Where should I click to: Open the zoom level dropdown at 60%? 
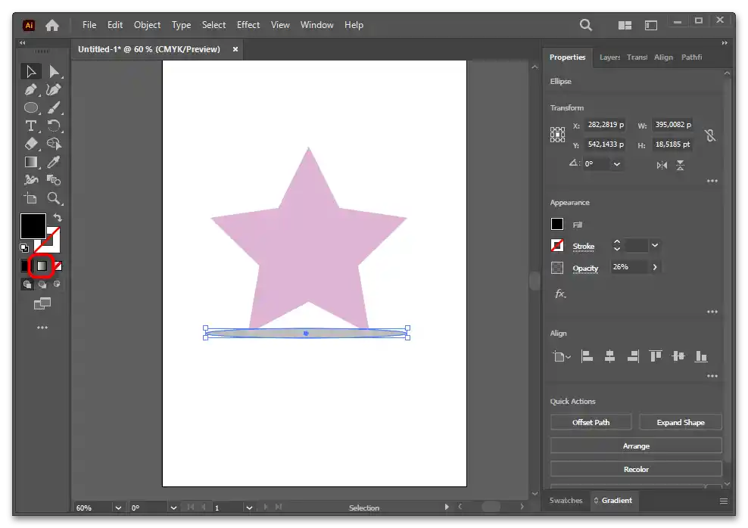pos(117,508)
